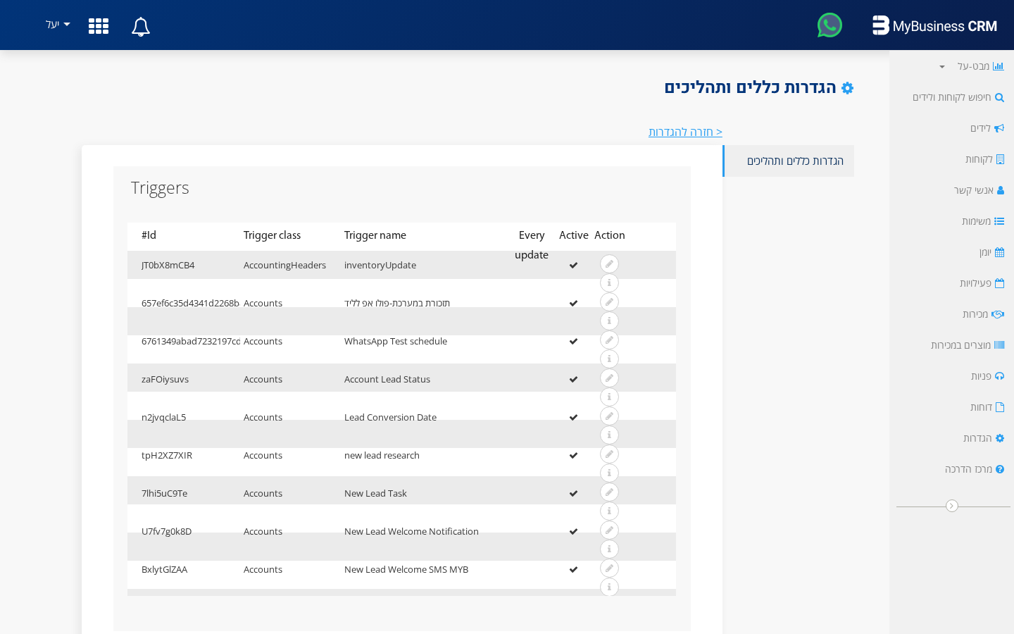Open the apps grid icon

98,26
